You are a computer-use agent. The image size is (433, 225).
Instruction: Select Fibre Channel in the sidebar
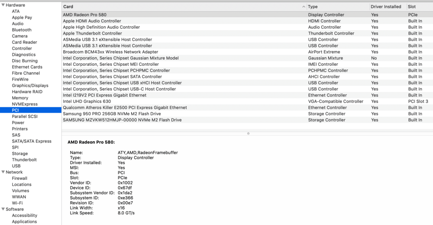26,73
